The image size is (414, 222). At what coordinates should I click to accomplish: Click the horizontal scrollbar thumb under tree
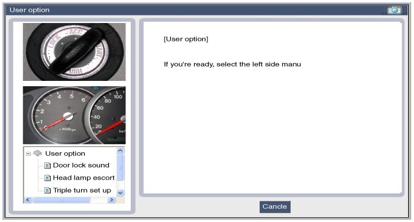(x=62, y=200)
